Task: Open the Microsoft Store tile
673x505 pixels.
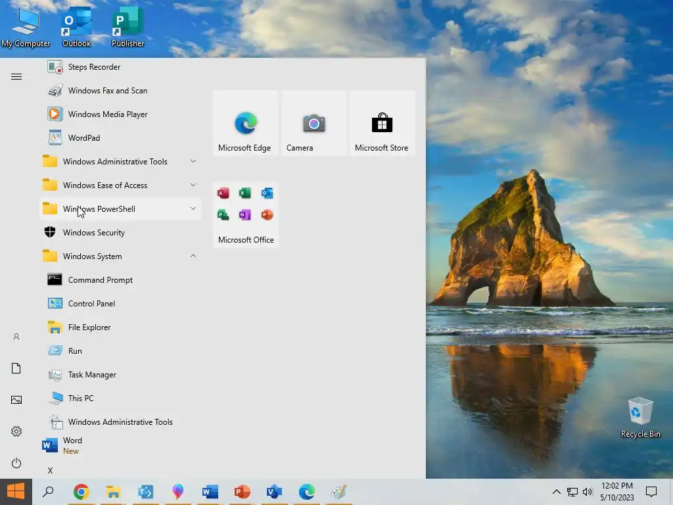Action: tap(382, 123)
